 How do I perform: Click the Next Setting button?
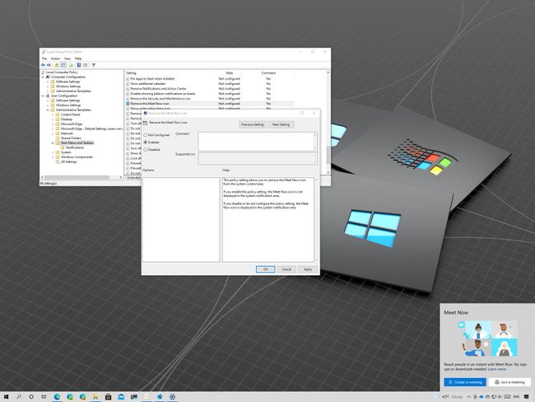click(x=281, y=124)
